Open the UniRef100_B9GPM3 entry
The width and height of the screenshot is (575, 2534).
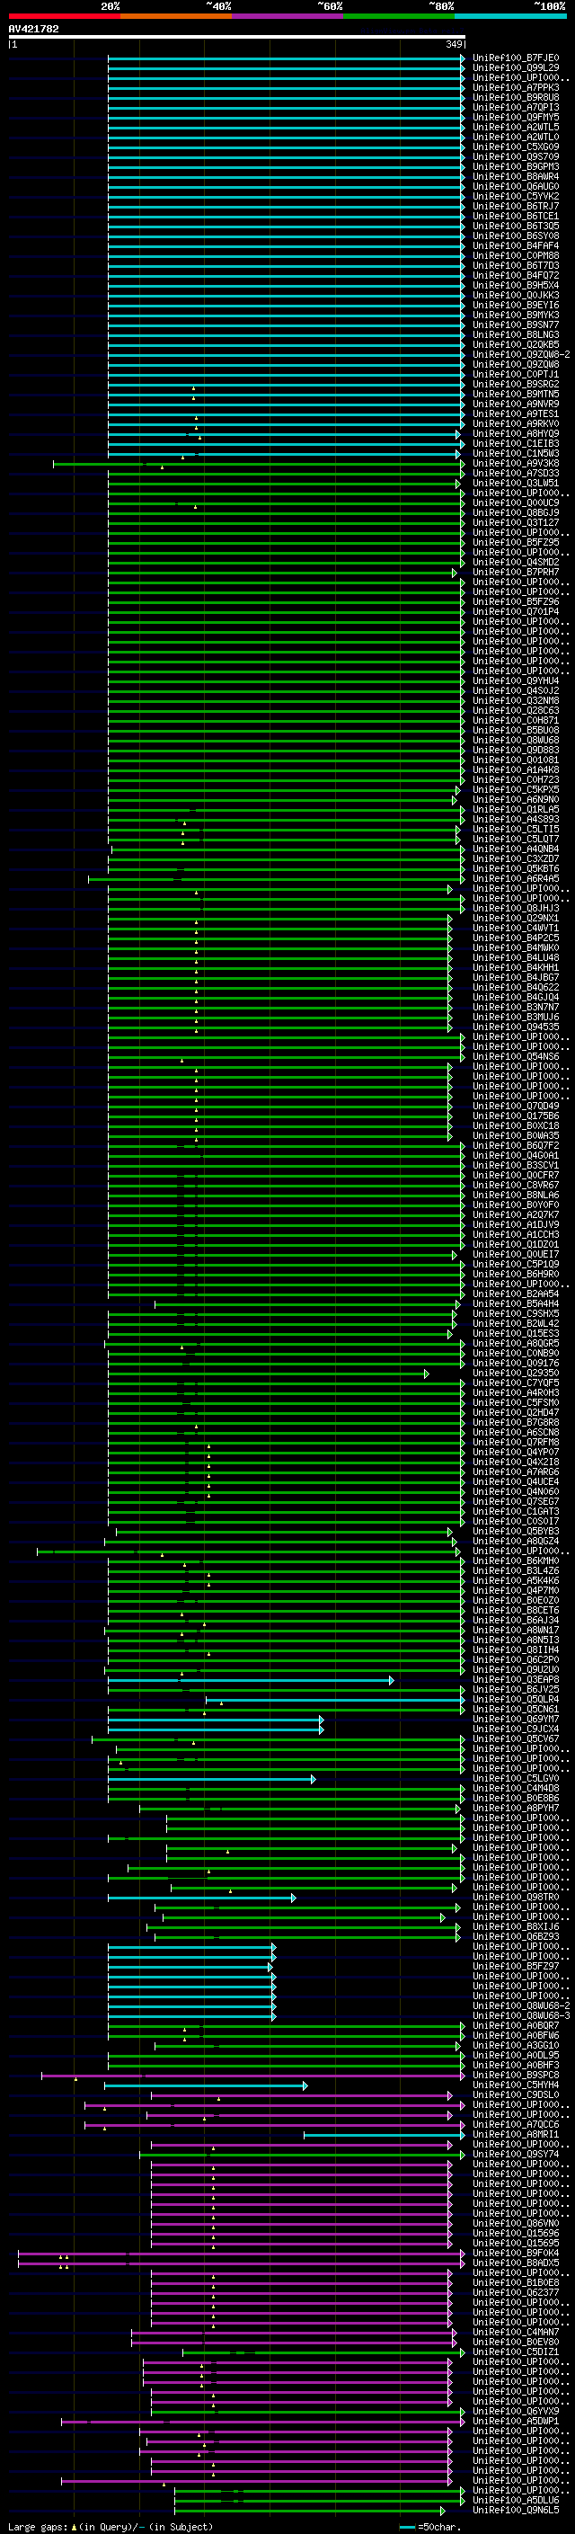click(x=516, y=167)
